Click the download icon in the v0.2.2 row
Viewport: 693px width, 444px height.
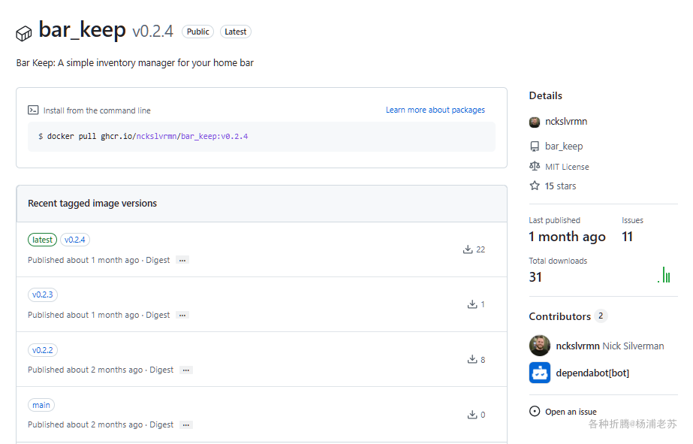click(x=472, y=359)
